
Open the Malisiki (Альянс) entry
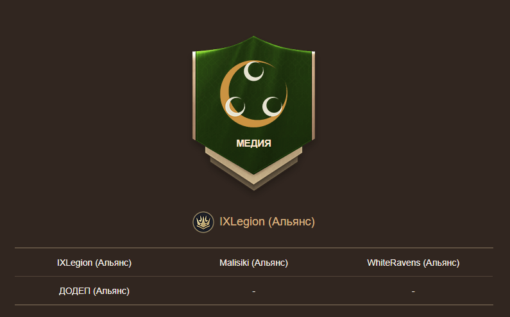click(x=253, y=263)
